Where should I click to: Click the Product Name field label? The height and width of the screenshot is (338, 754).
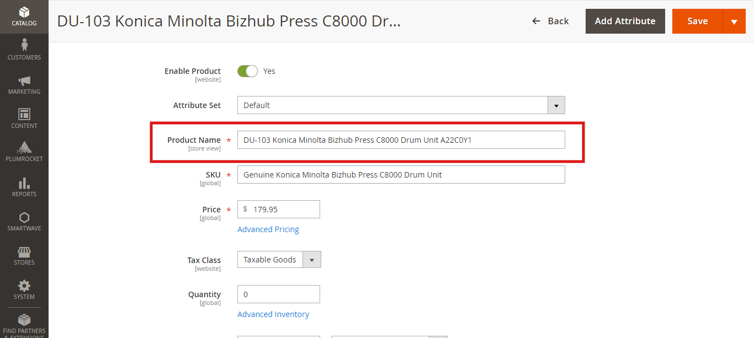(194, 140)
